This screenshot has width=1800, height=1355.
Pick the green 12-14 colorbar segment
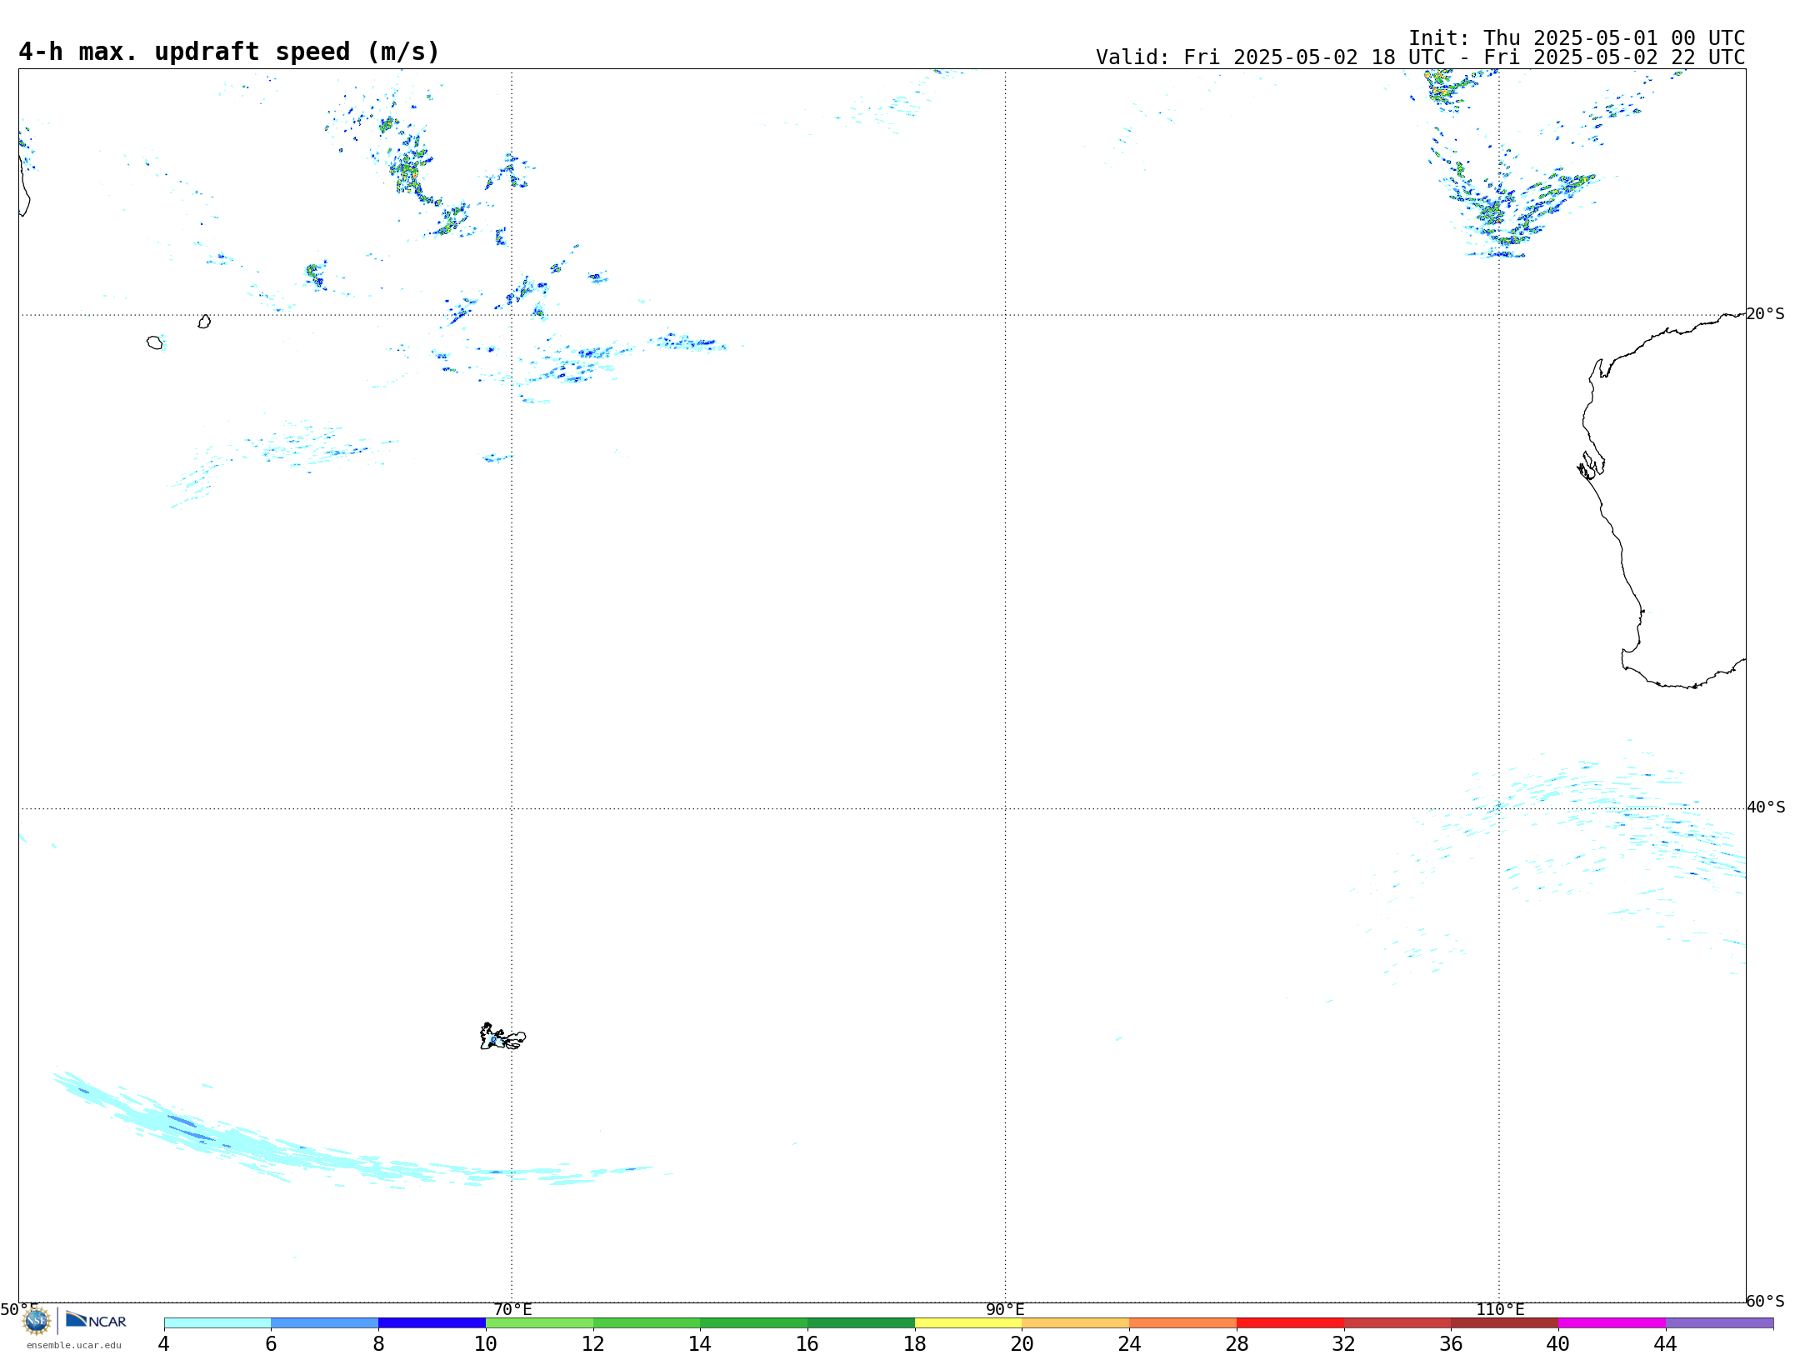[x=647, y=1323]
